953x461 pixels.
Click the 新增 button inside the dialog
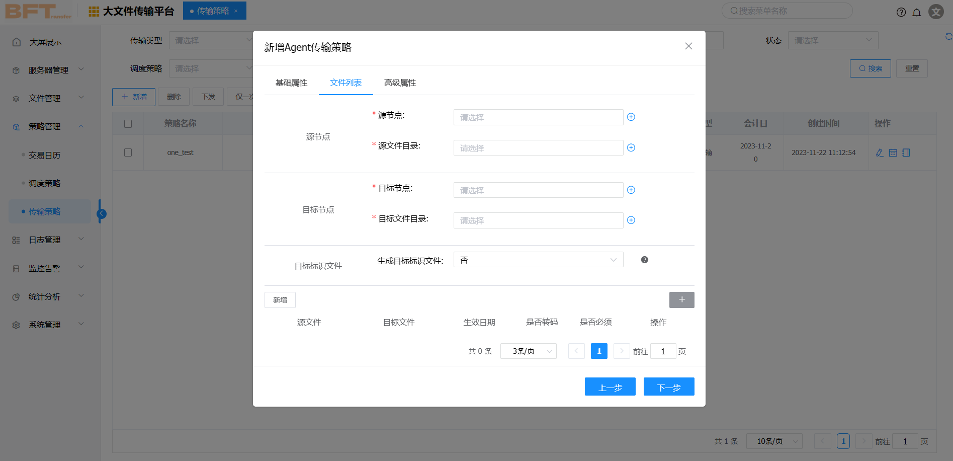pos(280,299)
